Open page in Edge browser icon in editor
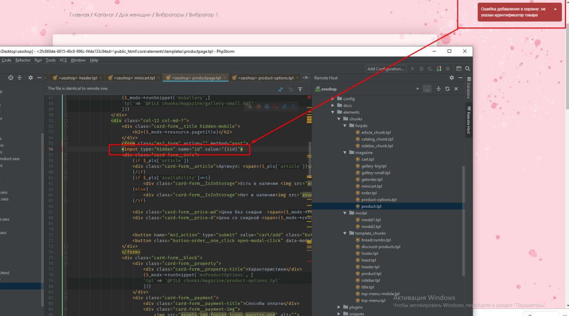Viewport: 569px width, 316px height. pos(293,107)
